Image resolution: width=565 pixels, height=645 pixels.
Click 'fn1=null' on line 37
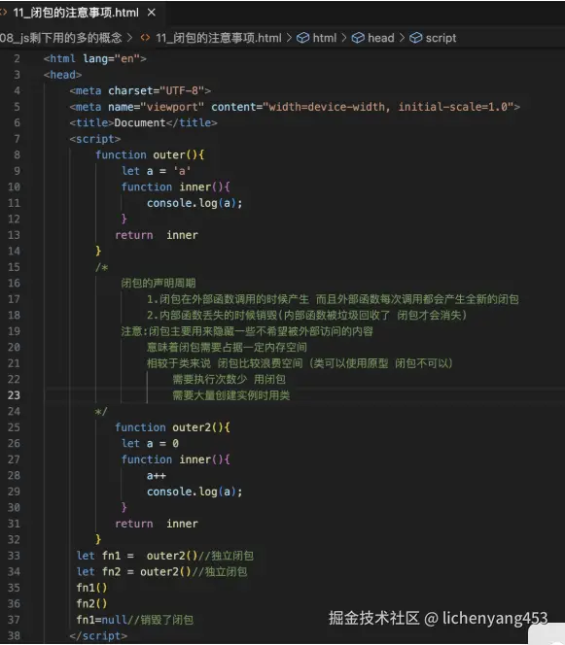(102, 620)
